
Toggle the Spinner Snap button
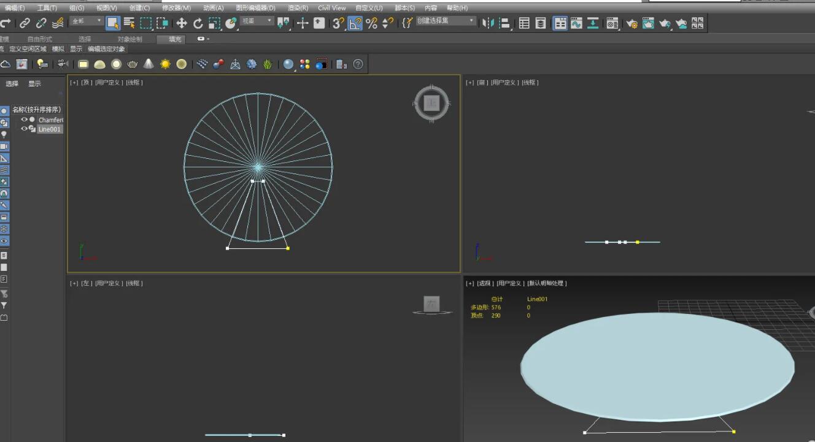[387, 23]
